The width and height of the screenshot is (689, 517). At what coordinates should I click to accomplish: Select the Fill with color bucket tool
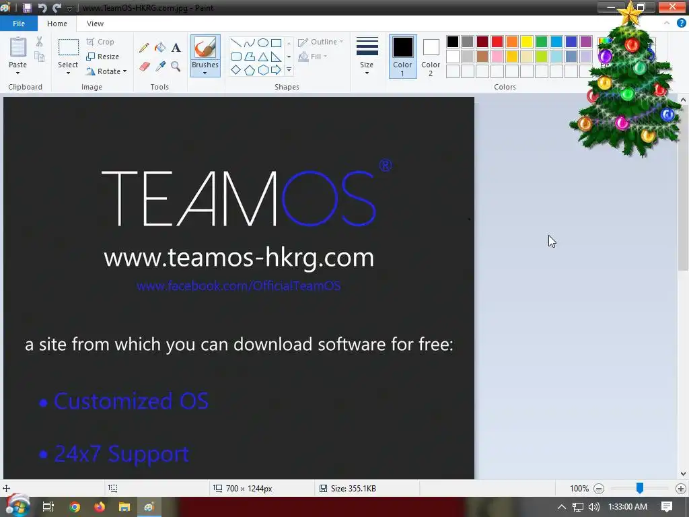coord(160,48)
